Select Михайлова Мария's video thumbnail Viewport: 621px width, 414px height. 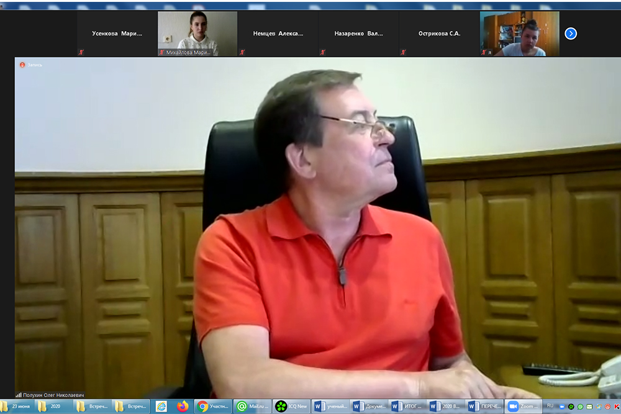pos(197,34)
